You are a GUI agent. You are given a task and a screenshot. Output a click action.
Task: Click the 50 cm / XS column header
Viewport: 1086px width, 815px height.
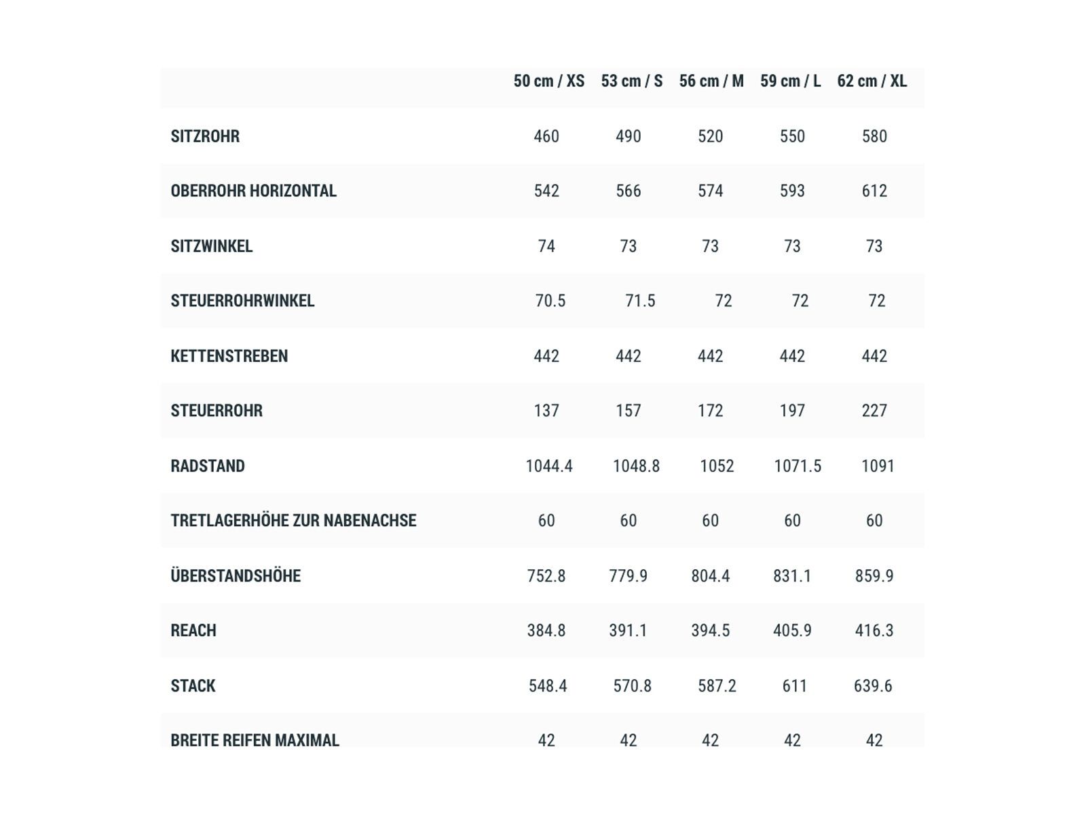[548, 81]
